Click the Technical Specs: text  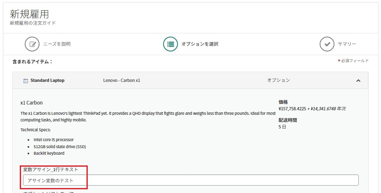tap(35, 130)
